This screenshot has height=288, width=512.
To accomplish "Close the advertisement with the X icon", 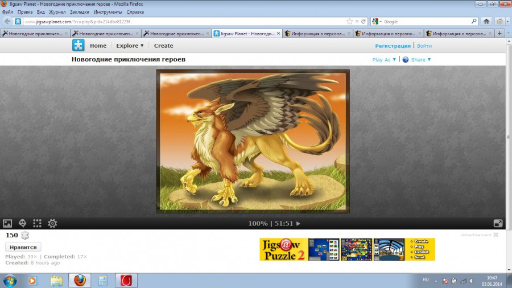I will [x=496, y=234].
